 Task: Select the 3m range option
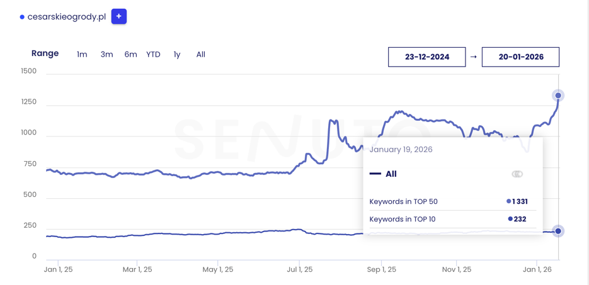(106, 55)
